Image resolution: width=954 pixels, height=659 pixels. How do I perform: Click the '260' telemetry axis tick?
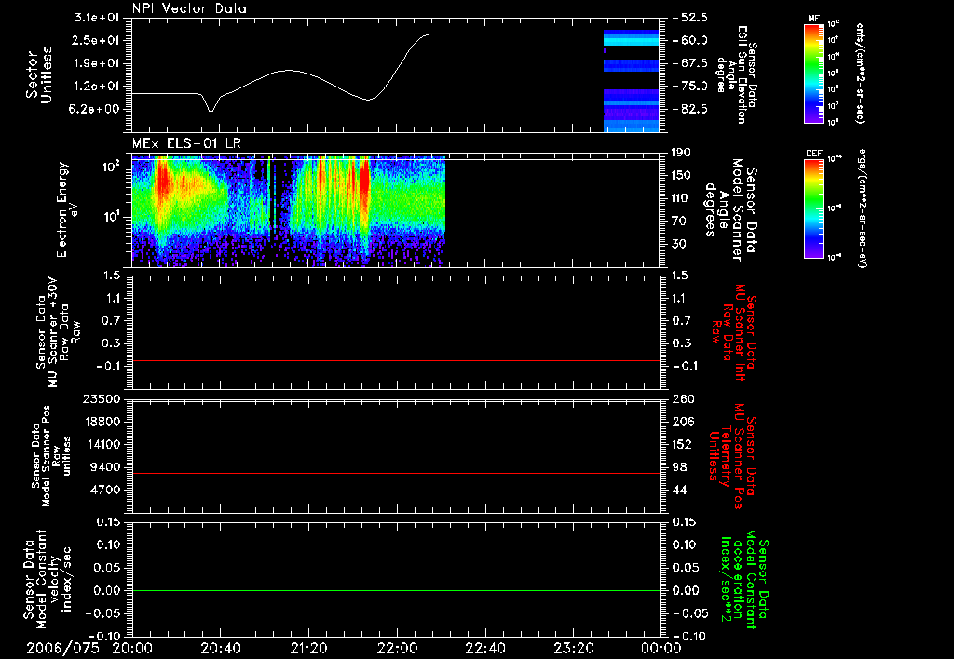point(682,399)
